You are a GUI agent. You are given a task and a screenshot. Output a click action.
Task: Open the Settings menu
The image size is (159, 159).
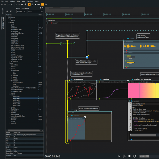pyautogui.click(x=30, y=1)
